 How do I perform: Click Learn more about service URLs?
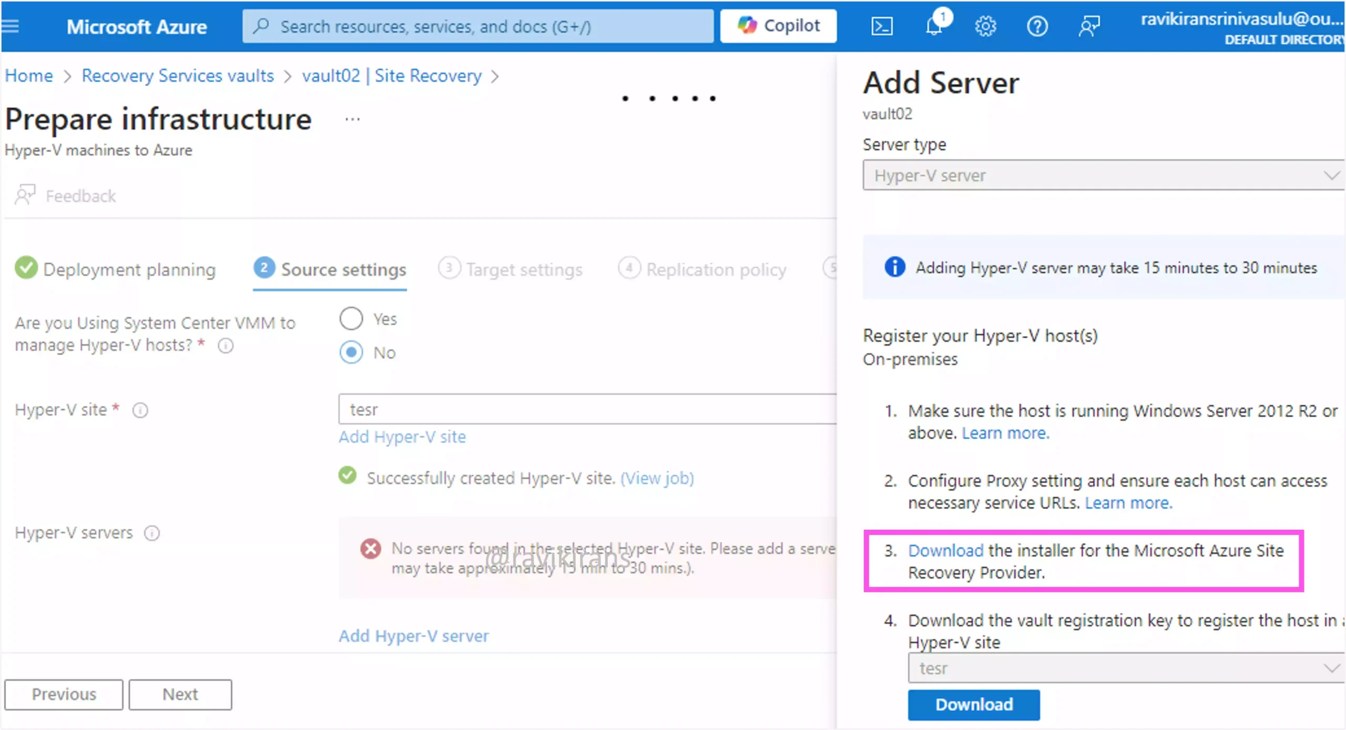pos(1128,503)
